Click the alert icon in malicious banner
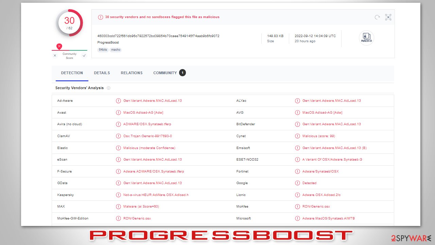The height and width of the screenshot is (245, 435). point(100,17)
